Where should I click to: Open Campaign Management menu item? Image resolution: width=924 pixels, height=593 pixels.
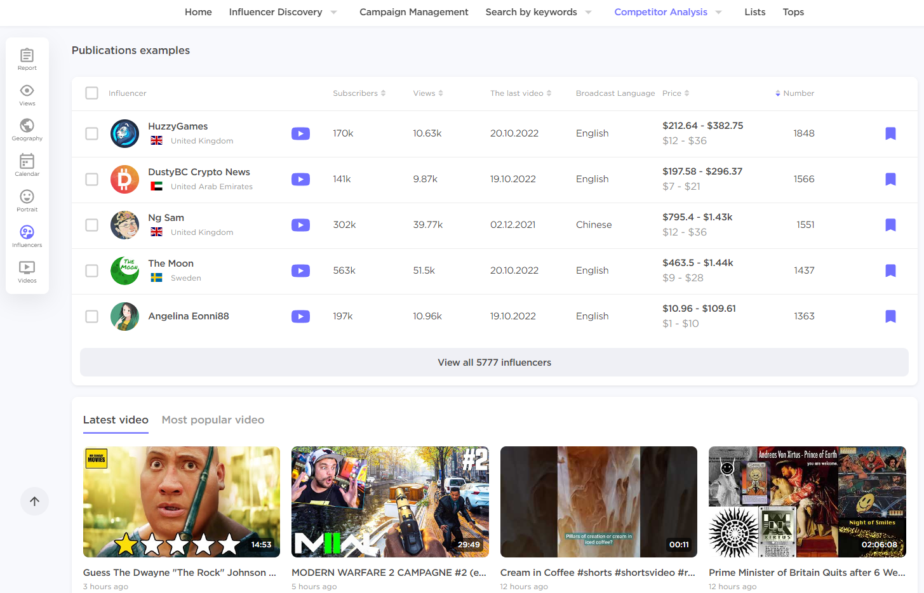414,12
